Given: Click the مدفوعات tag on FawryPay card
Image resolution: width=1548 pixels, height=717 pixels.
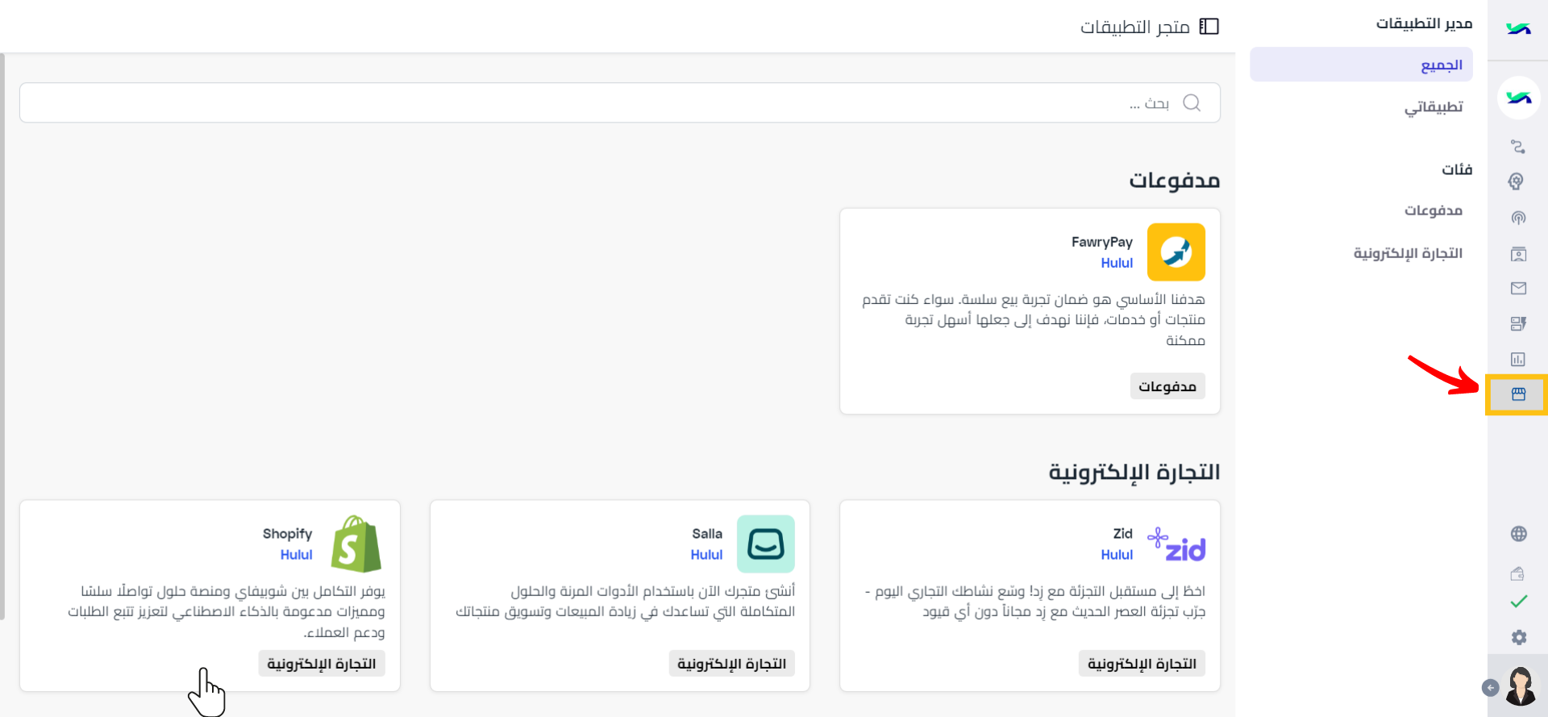Looking at the screenshot, I should (x=1167, y=386).
